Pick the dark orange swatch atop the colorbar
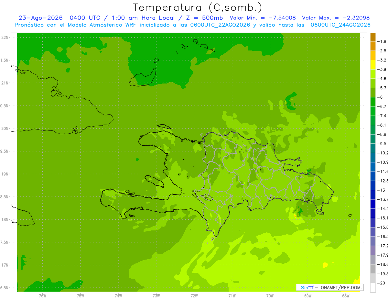Image resolution: width=388 pixels, height=300 pixels. click(373, 37)
